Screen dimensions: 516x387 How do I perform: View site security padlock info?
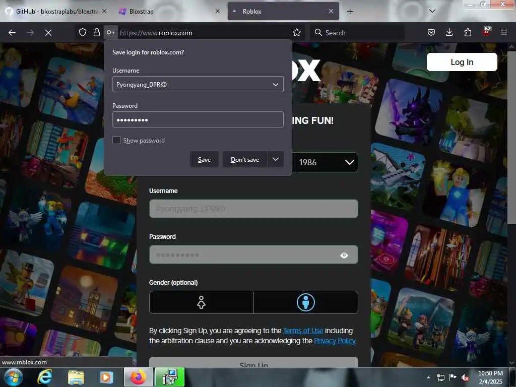pos(96,32)
